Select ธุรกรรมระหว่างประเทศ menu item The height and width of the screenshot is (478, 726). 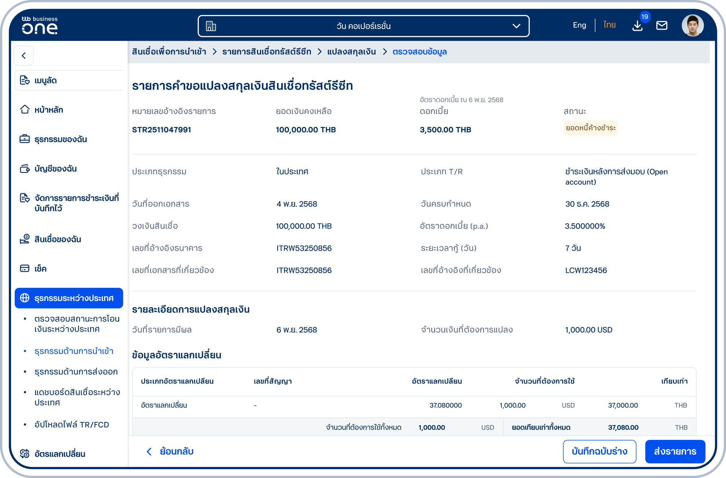tap(69, 298)
